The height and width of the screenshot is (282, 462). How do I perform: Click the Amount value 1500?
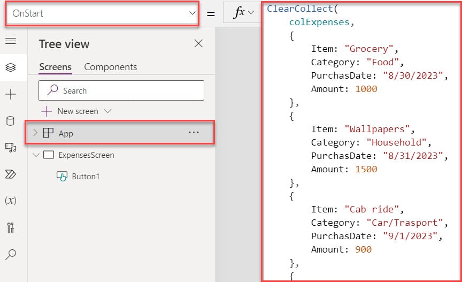tap(366, 169)
